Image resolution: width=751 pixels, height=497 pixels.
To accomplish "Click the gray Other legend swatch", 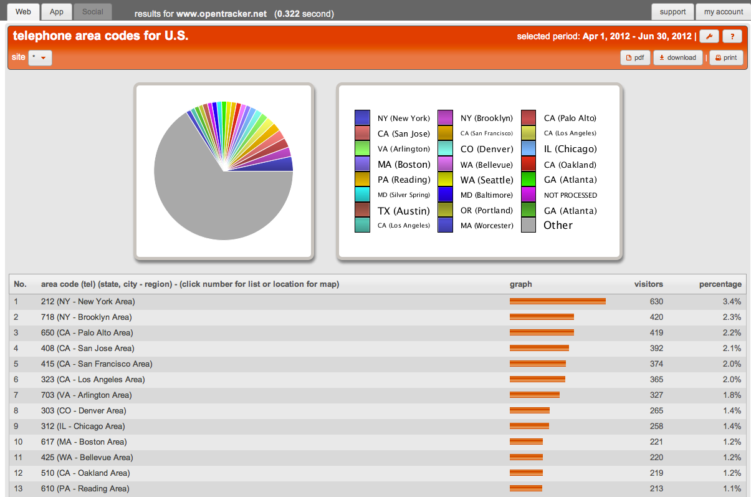I will [x=529, y=225].
